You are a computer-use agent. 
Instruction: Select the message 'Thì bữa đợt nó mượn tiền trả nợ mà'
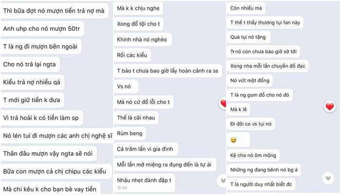55,11
